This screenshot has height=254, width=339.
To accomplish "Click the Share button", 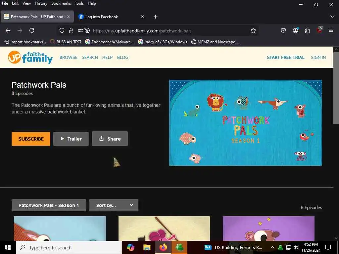I will coord(110,139).
